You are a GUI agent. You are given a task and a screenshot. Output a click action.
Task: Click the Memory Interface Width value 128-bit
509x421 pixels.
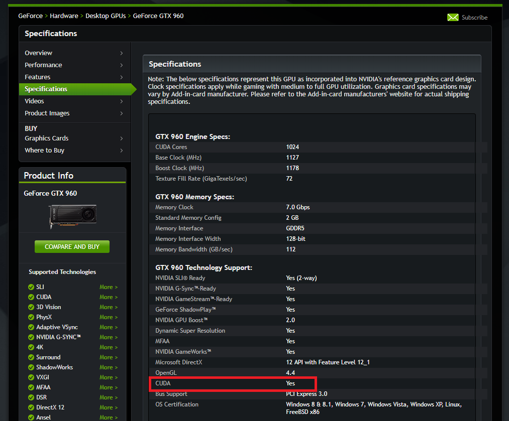295,239
